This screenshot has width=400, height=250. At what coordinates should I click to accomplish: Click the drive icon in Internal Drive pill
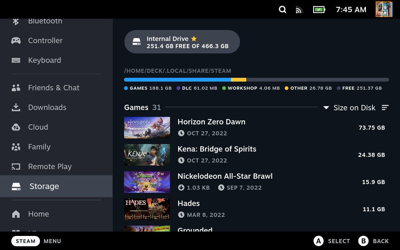pos(137,42)
